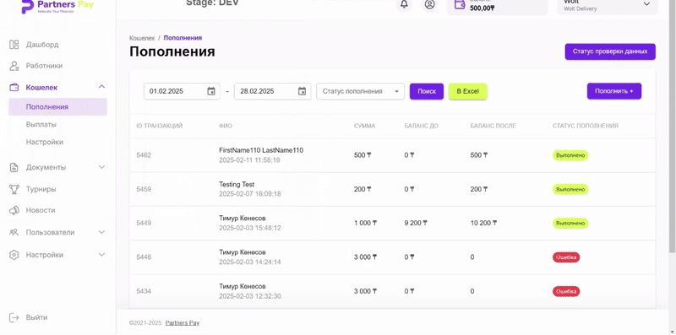Click the Выйти logout icon
Viewport: 676px width, 335px height.
[14, 317]
